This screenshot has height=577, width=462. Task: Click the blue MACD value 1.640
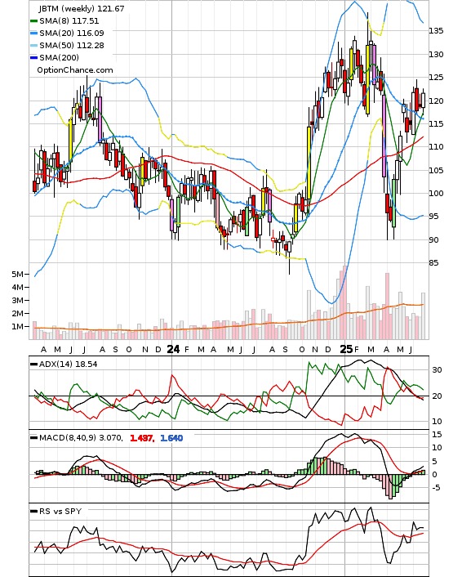coord(171,438)
